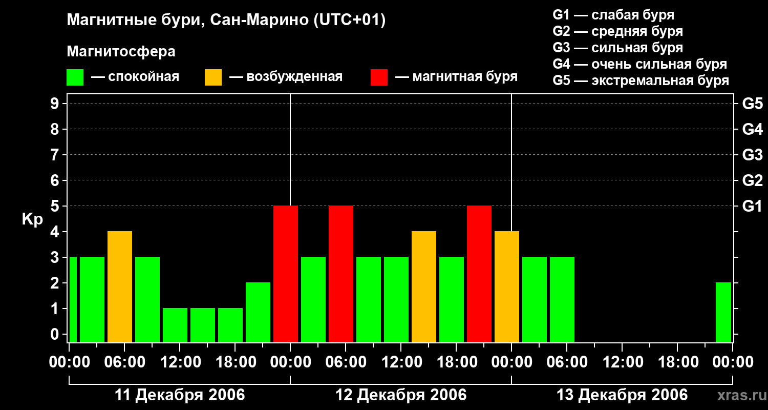
Task: Click the G2 label on right axis
Action: pos(752,180)
